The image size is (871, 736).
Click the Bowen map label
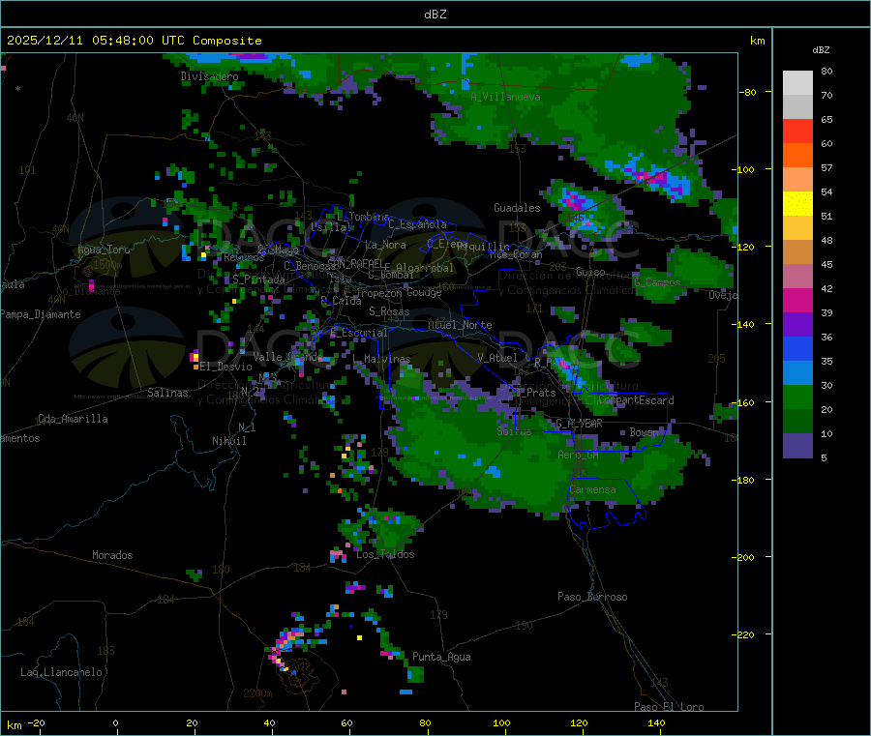pyautogui.click(x=645, y=431)
